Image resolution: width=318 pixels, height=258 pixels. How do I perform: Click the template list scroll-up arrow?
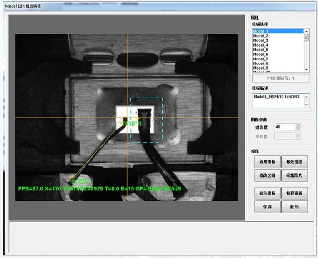(306, 31)
